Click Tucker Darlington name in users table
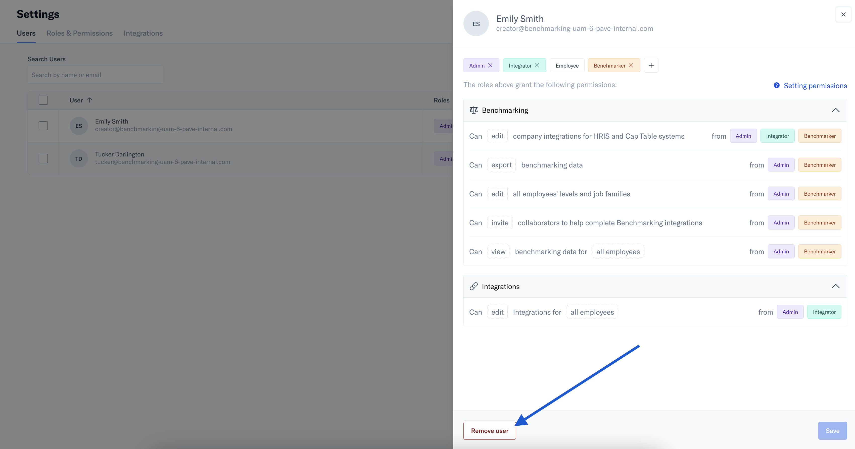This screenshot has height=449, width=855. pos(119,154)
